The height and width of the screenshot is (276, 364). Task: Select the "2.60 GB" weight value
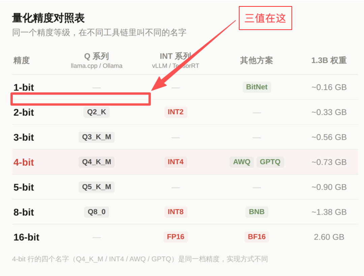(x=329, y=237)
